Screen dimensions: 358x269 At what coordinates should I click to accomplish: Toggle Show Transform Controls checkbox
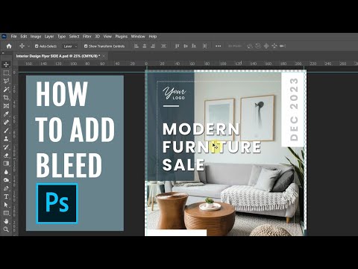point(86,46)
